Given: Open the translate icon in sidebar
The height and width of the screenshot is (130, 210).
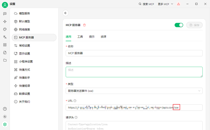Looking at the screenshot, I should tap(5, 37).
